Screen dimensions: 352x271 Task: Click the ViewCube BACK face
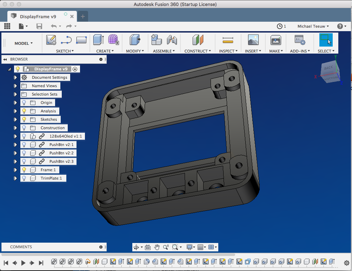[x=328, y=68]
